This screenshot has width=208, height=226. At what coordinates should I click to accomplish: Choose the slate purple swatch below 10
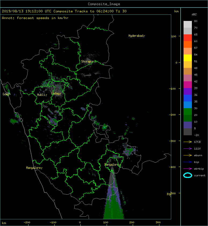(188, 125)
